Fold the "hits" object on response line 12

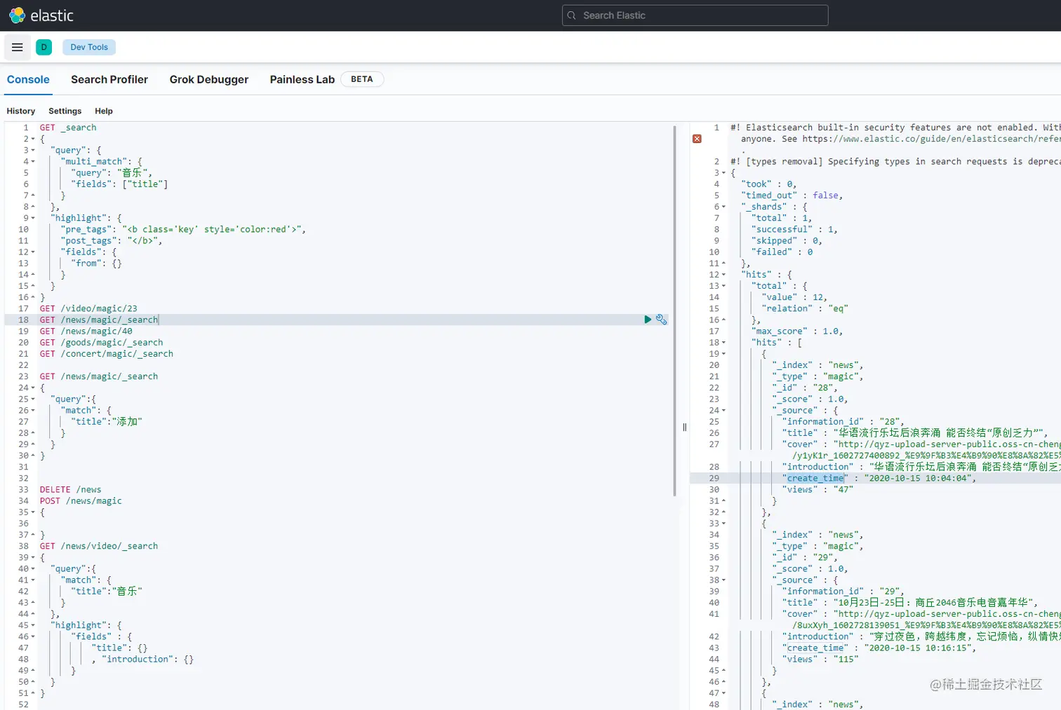point(724,275)
